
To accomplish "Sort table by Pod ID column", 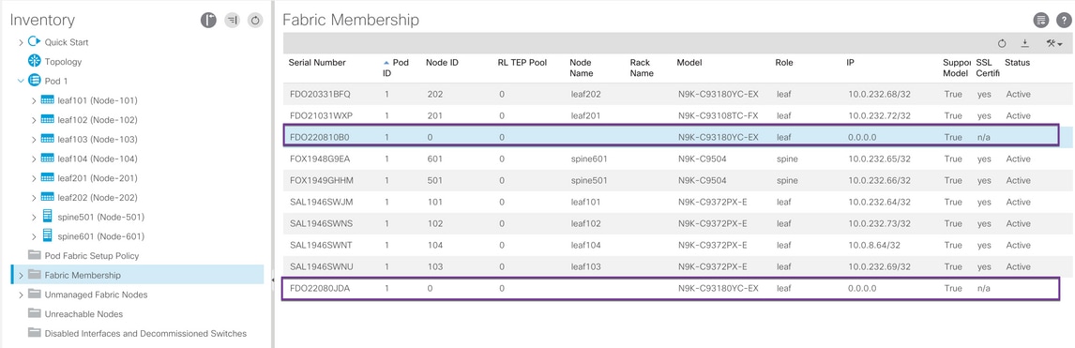I will click(396, 68).
